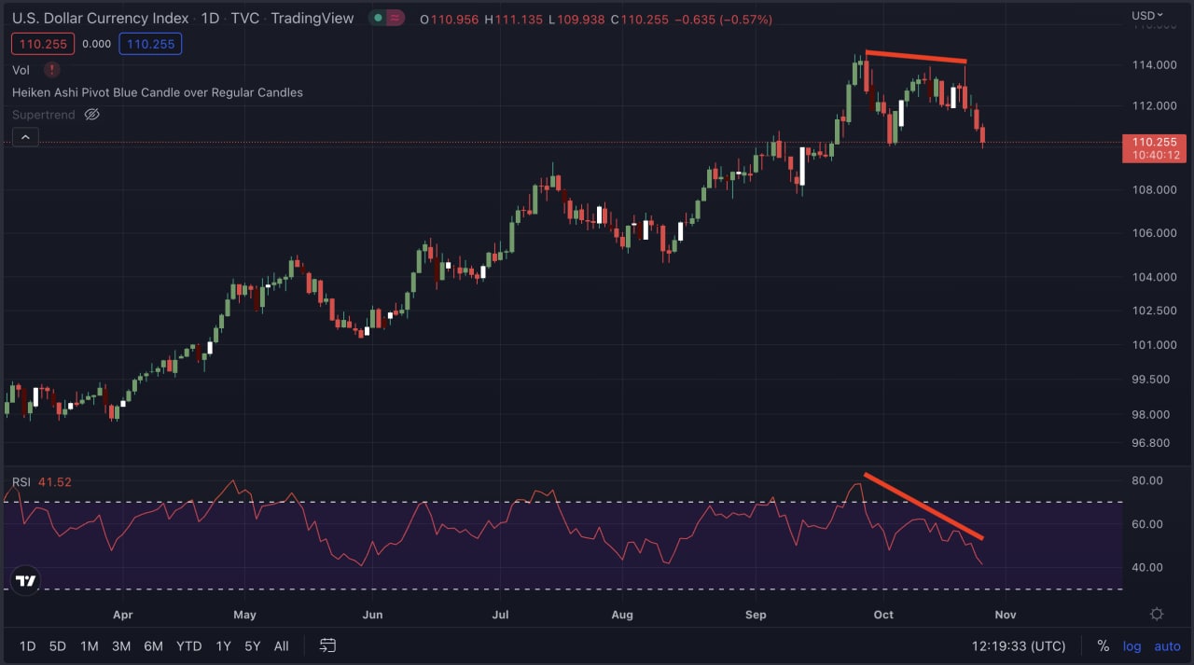
Task: Click the 1D interval in the chart title
Action: (211, 19)
